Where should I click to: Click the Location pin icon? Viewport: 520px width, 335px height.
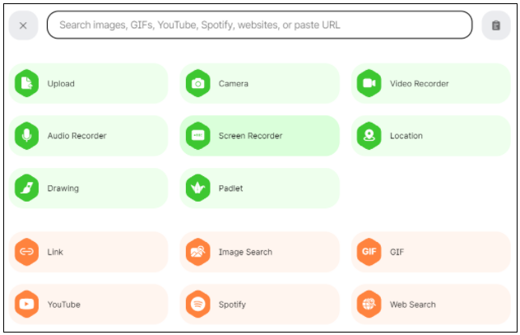369,136
